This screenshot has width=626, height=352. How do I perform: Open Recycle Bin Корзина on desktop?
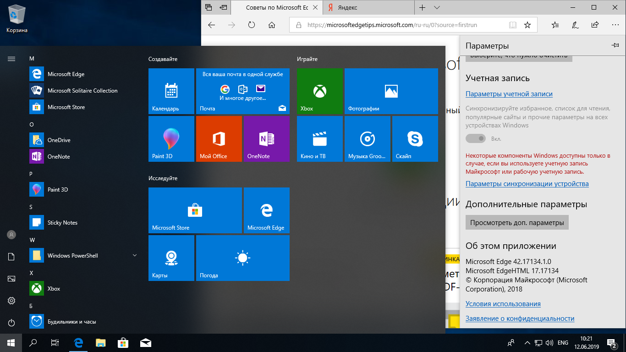[x=17, y=19]
